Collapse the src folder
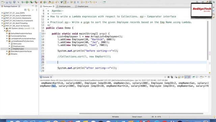This screenshot has height=122, width=216. tap(4, 31)
